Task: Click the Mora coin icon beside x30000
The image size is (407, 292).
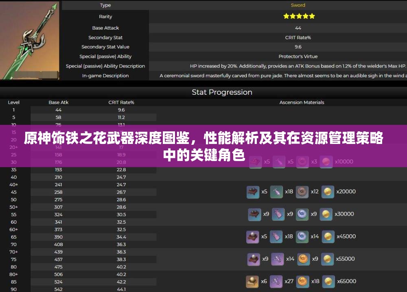Action: (x=326, y=214)
